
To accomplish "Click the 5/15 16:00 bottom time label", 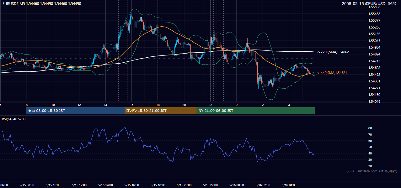I will click(131, 185).
